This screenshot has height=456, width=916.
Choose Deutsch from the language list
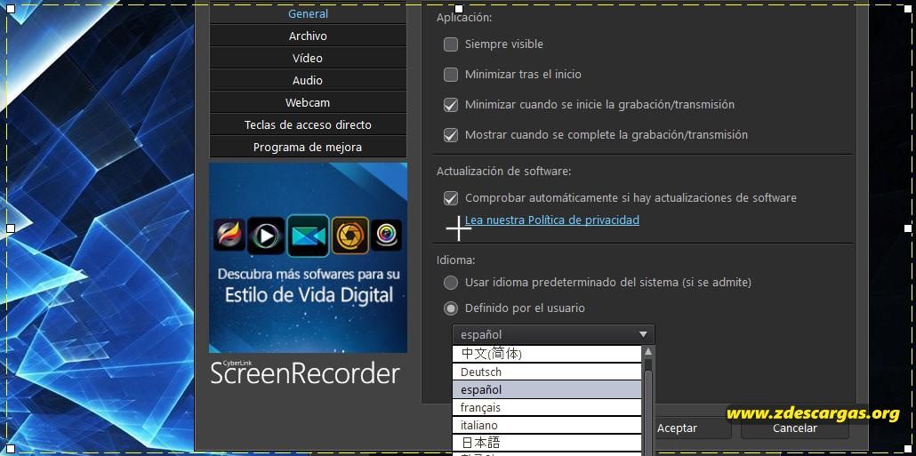click(548, 372)
